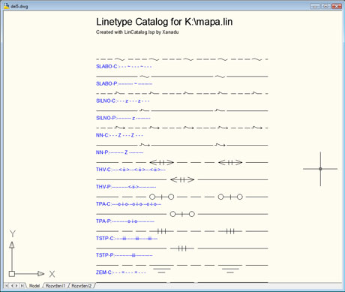The width and height of the screenshot is (345, 292).
Task: Pick the sample line above THV-P
Action: (182, 179)
